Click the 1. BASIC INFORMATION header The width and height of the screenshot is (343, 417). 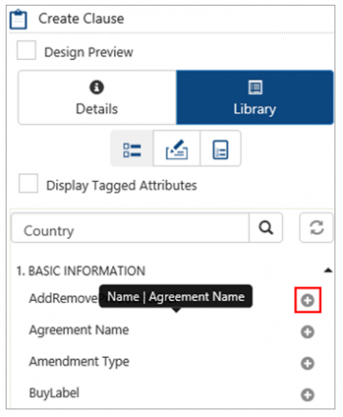pos(81,270)
